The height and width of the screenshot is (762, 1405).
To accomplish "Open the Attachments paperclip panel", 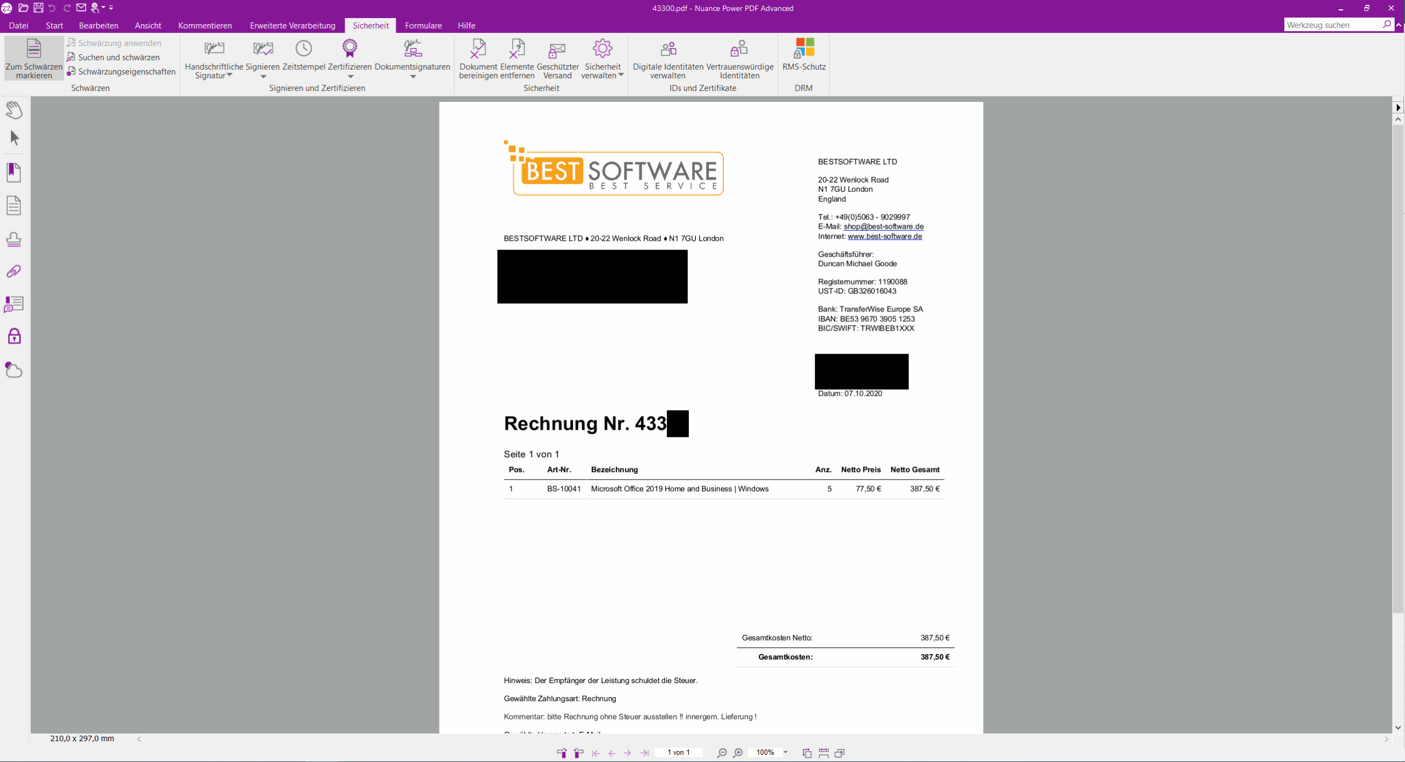I will tap(14, 271).
